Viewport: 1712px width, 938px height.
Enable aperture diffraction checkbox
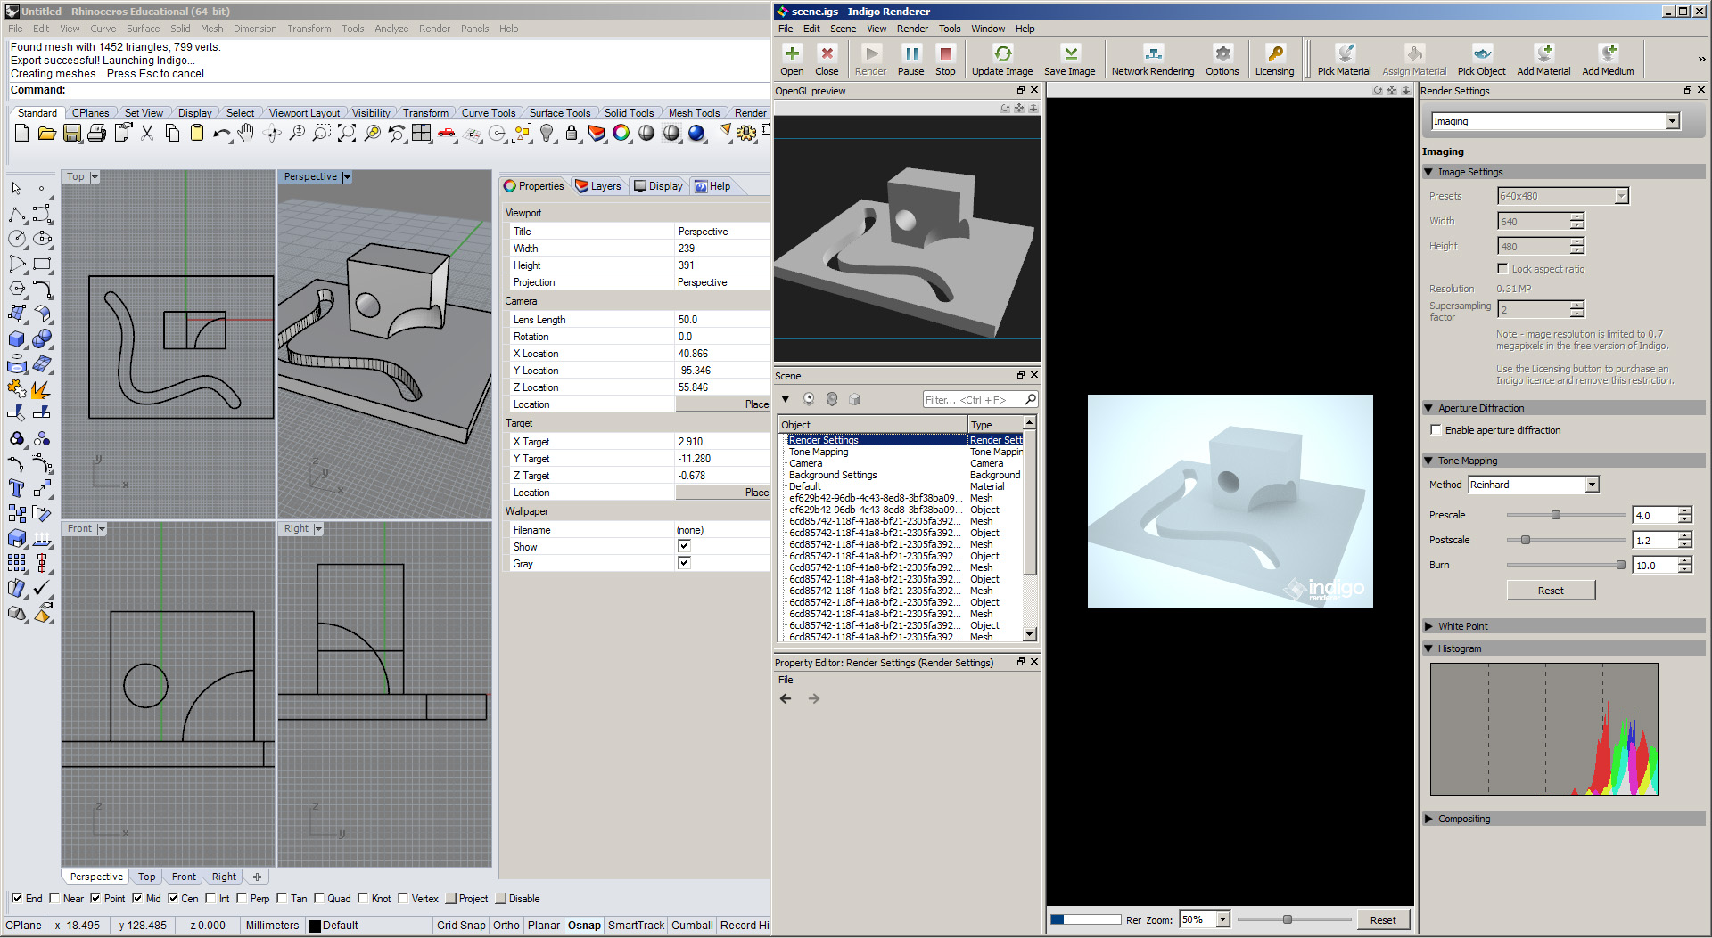[1436, 430]
